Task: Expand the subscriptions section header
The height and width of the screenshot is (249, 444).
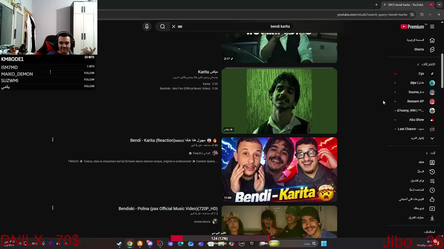Action: (426, 64)
